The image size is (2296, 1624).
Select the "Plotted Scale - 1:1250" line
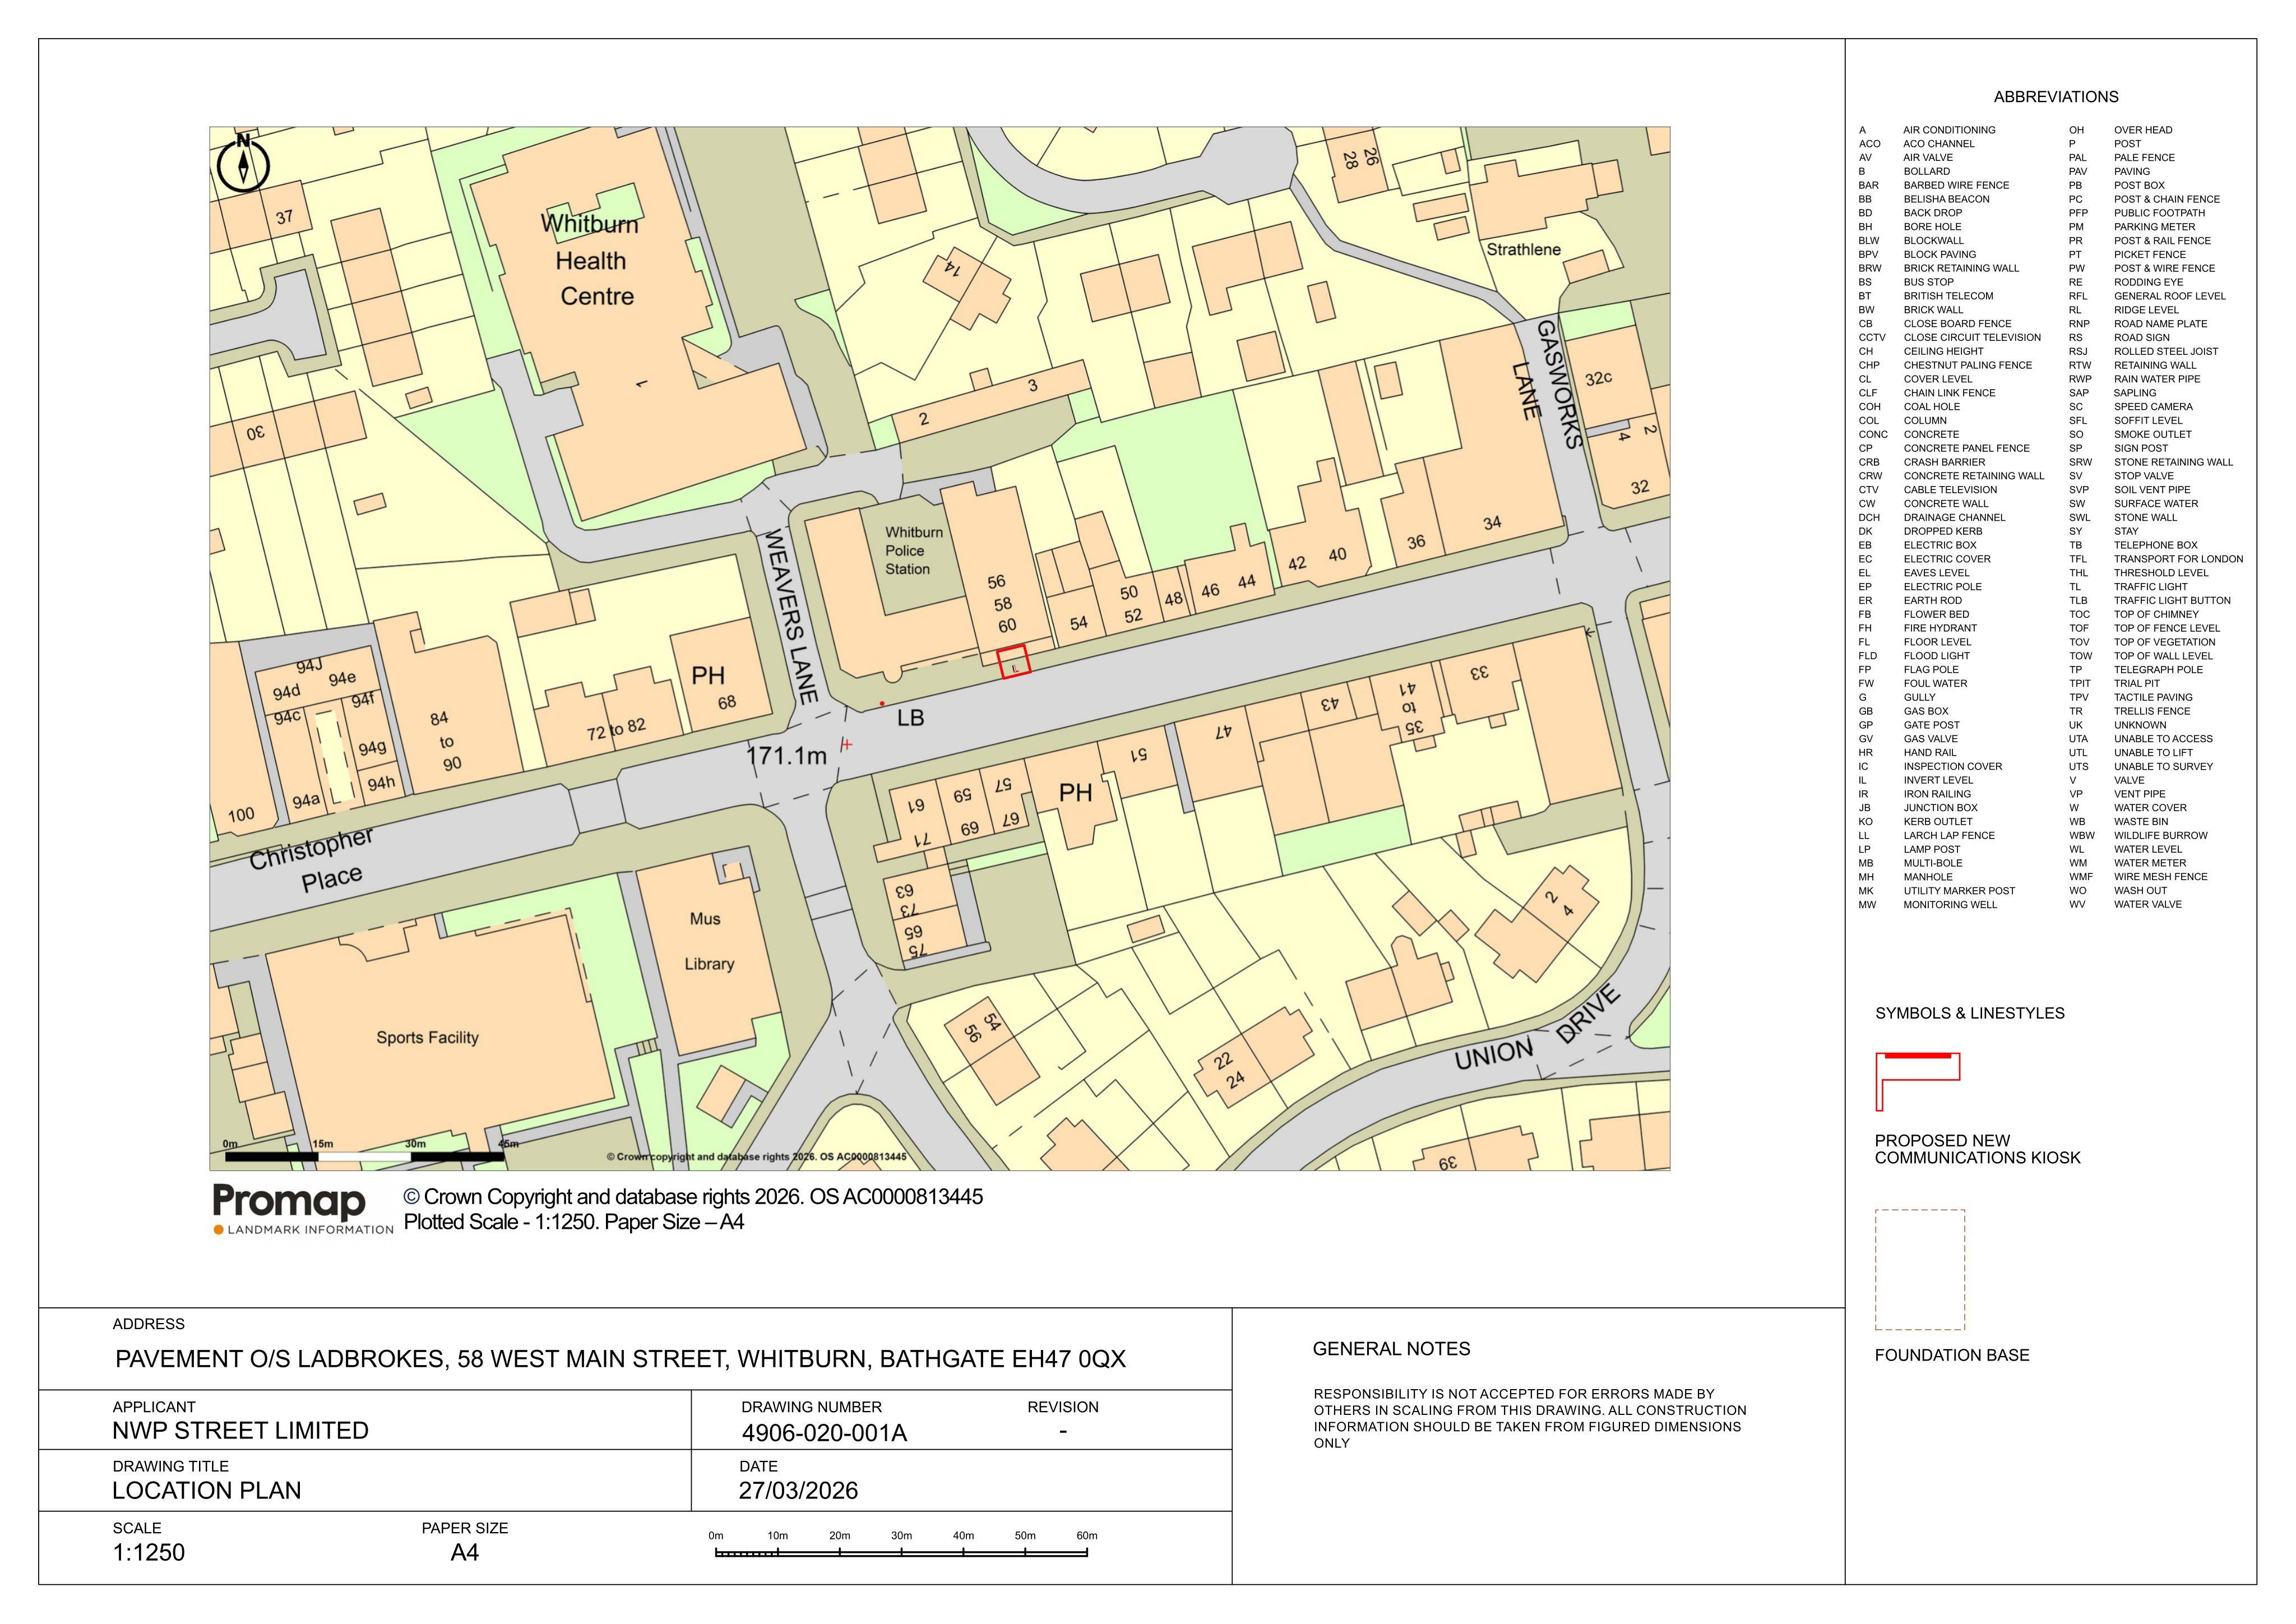pyautogui.click(x=574, y=1222)
